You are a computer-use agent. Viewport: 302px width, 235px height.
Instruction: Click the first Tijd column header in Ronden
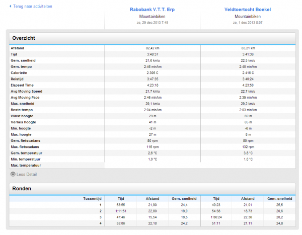[121, 199]
